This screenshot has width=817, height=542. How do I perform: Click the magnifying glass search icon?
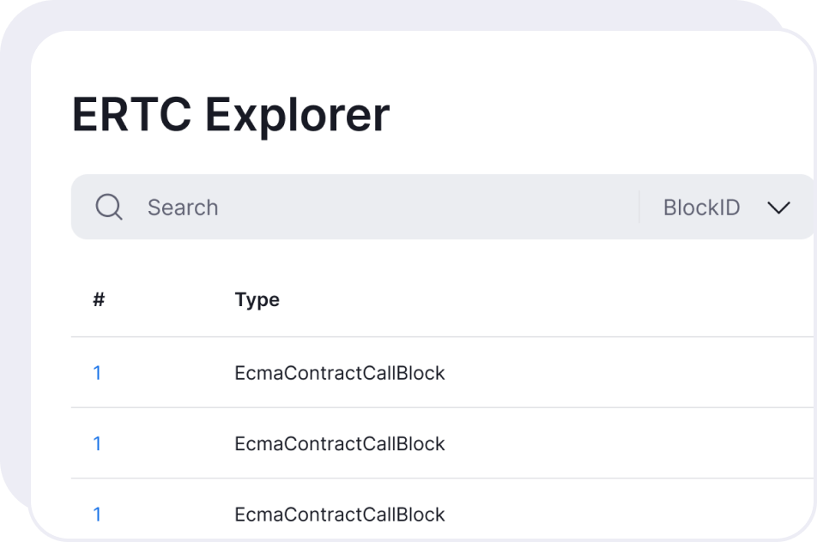pyautogui.click(x=109, y=207)
